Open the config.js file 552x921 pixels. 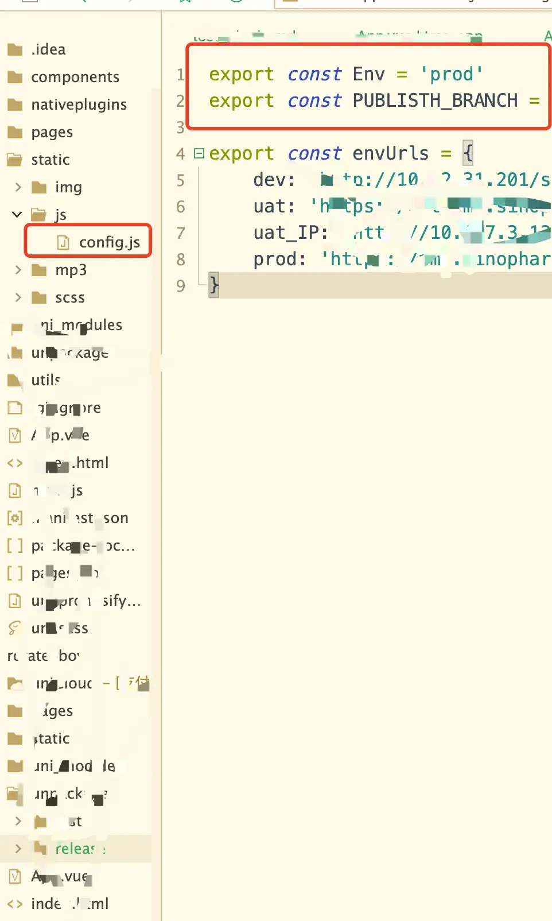pos(109,243)
